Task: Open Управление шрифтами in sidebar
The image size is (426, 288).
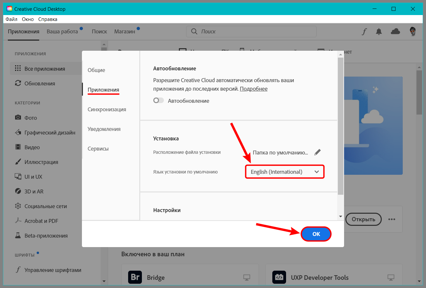Action: (53, 270)
